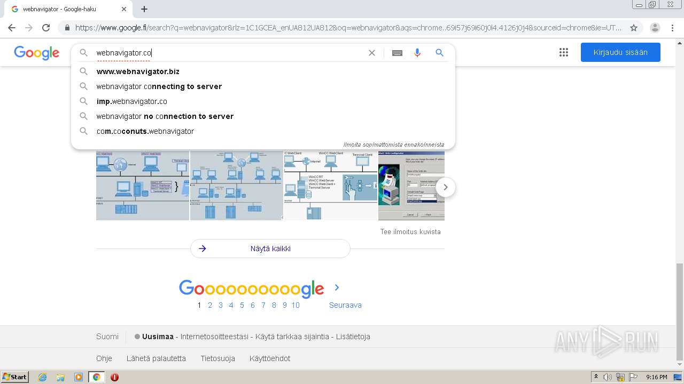Close the webnavigator Google-haku tab
The width and height of the screenshot is (684, 384).
click(x=124, y=9)
